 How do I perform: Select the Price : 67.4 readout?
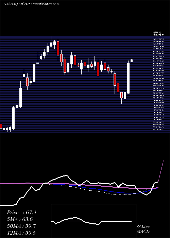click(21, 213)
